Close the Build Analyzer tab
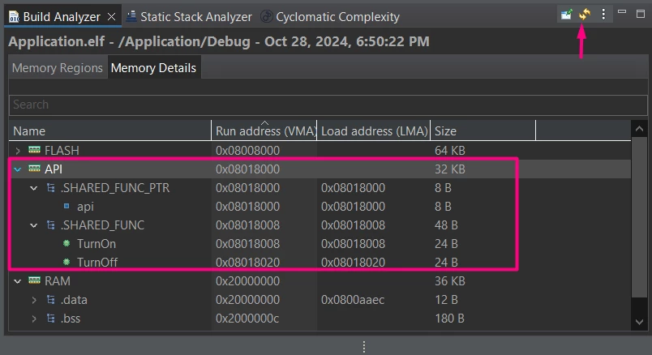652x355 pixels. 111,17
